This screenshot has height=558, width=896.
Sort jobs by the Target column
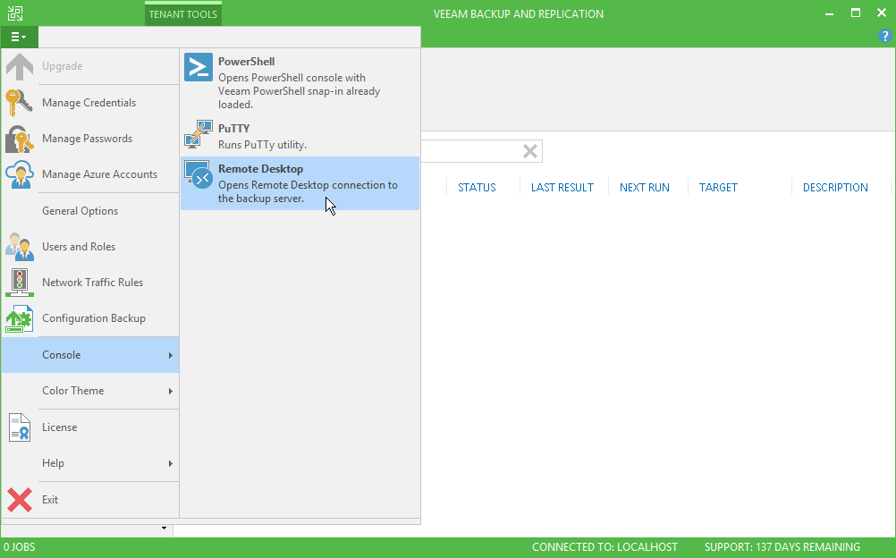tap(718, 188)
